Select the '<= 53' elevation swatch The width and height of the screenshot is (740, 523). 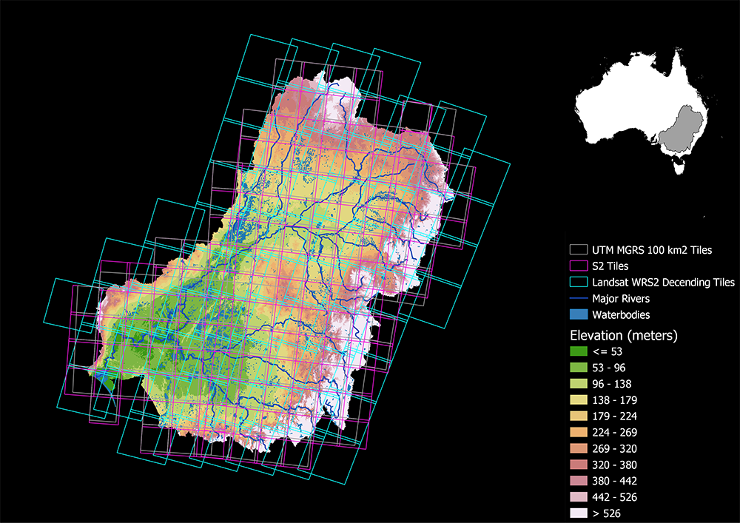pos(579,351)
